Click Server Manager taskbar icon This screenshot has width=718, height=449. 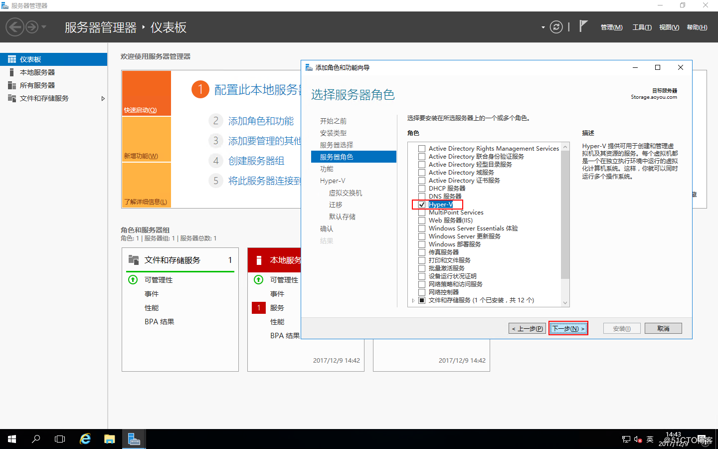click(134, 439)
